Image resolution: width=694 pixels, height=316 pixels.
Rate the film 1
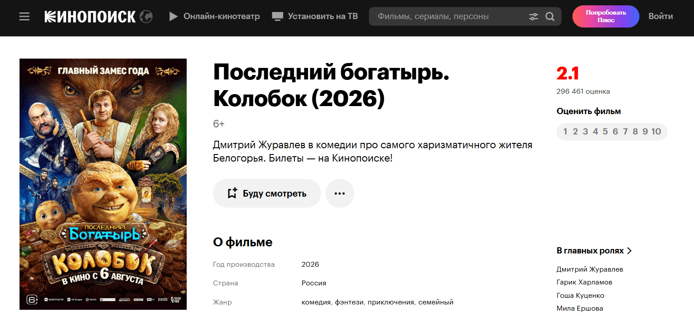click(565, 131)
